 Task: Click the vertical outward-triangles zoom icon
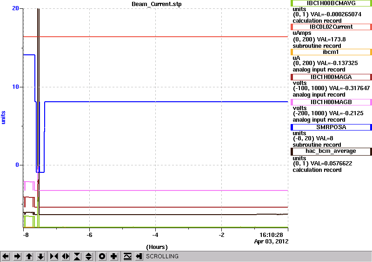pyautogui.click(x=89, y=256)
